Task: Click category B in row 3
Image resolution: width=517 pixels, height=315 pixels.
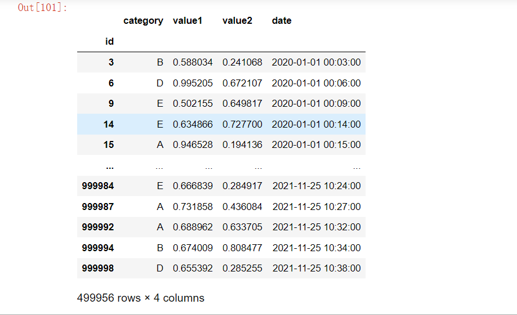Action: coord(160,62)
